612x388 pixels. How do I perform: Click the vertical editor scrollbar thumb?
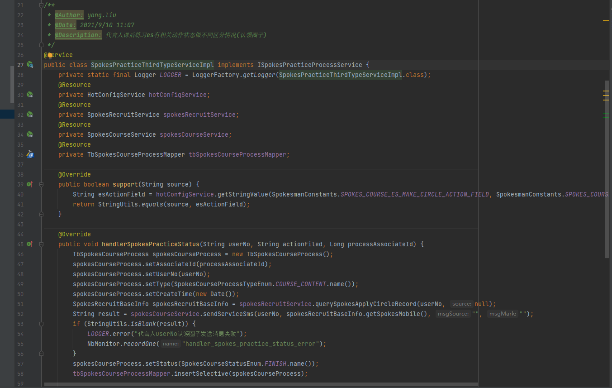click(607, 169)
